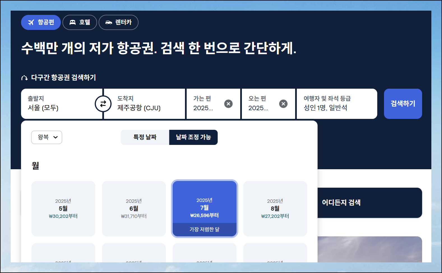Click the 어디든지 검색 banner
Image resolution: width=442 pixels, height=273 pixels.
pyautogui.click(x=370, y=203)
